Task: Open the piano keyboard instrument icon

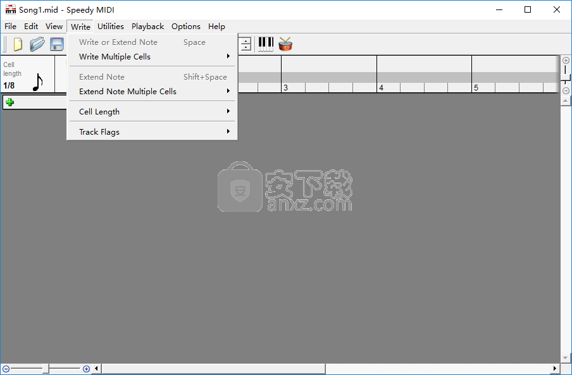Action: (266, 44)
